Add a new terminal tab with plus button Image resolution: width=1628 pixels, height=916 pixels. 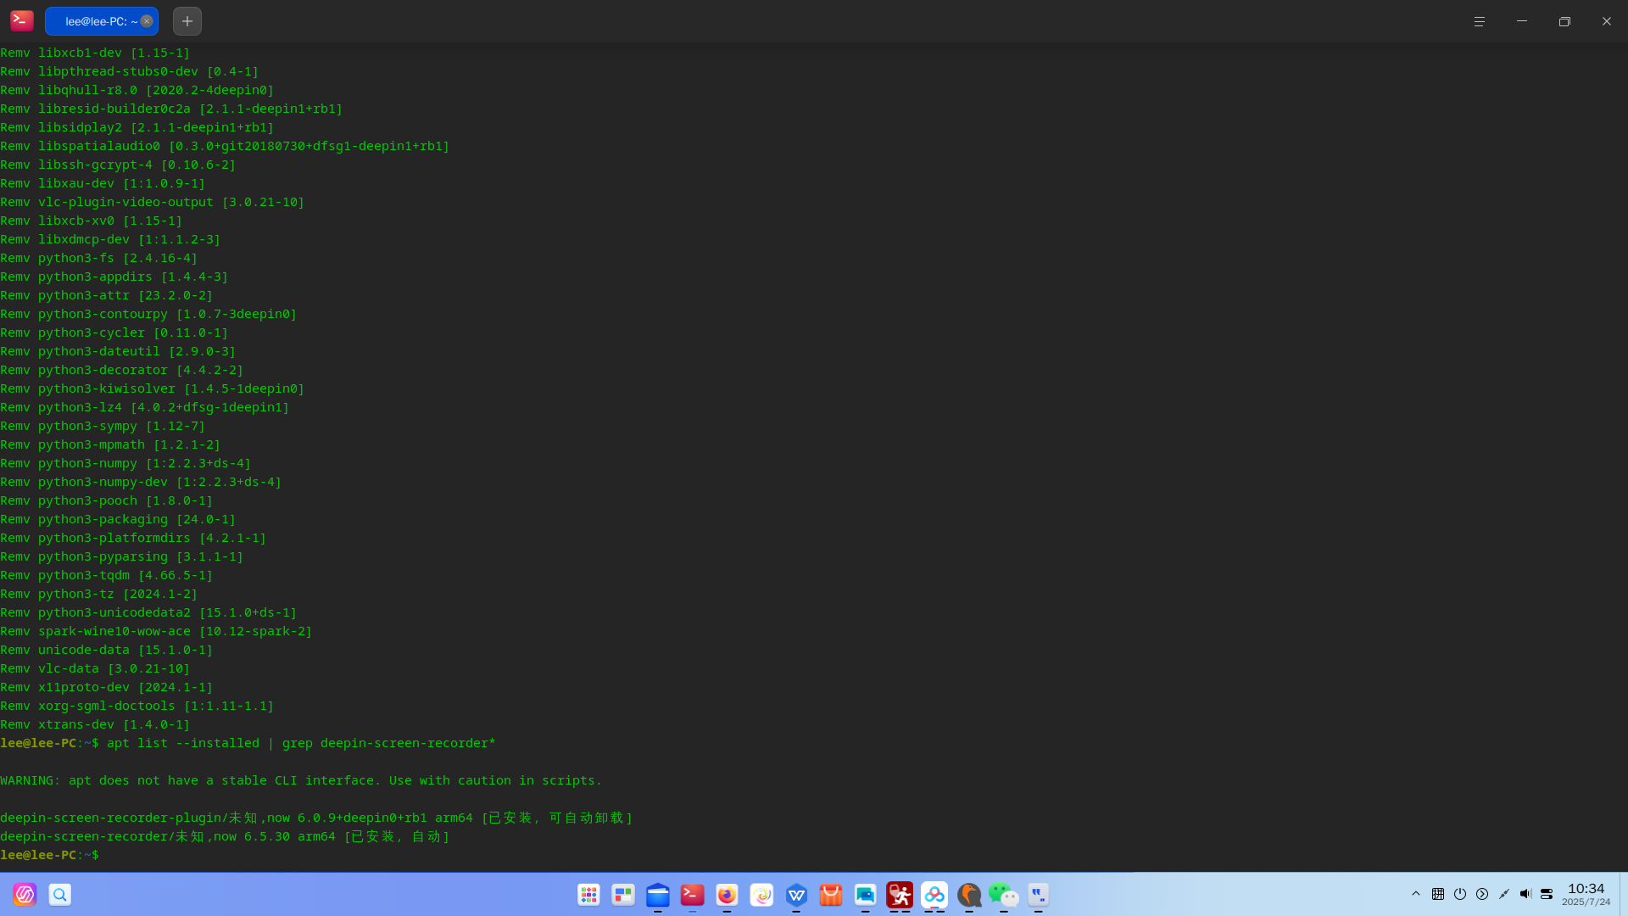pyautogui.click(x=187, y=21)
